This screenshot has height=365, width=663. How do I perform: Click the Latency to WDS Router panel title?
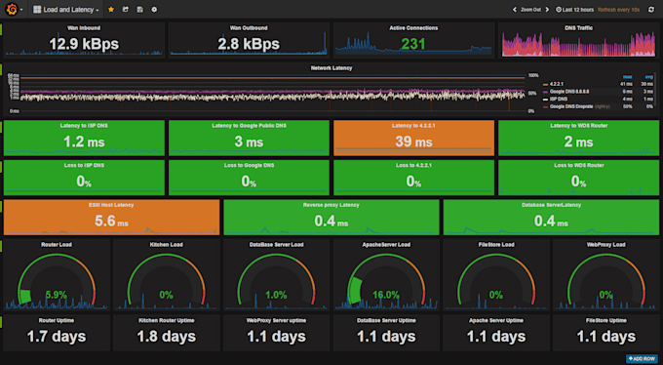pos(578,126)
